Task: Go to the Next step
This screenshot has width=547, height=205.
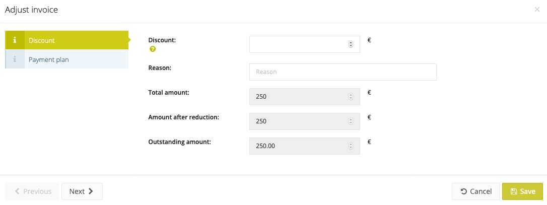Action: pyautogui.click(x=82, y=191)
